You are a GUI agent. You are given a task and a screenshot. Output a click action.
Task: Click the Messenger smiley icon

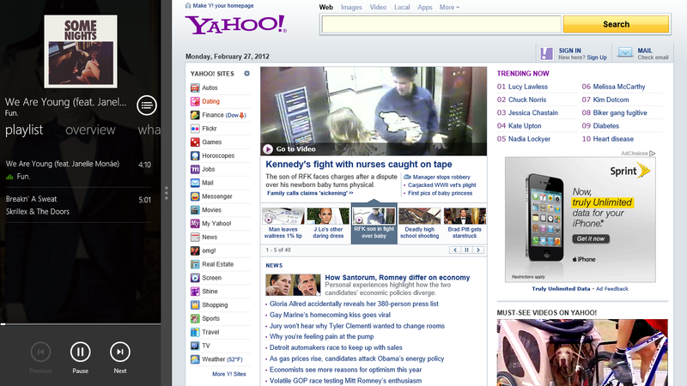tap(195, 196)
